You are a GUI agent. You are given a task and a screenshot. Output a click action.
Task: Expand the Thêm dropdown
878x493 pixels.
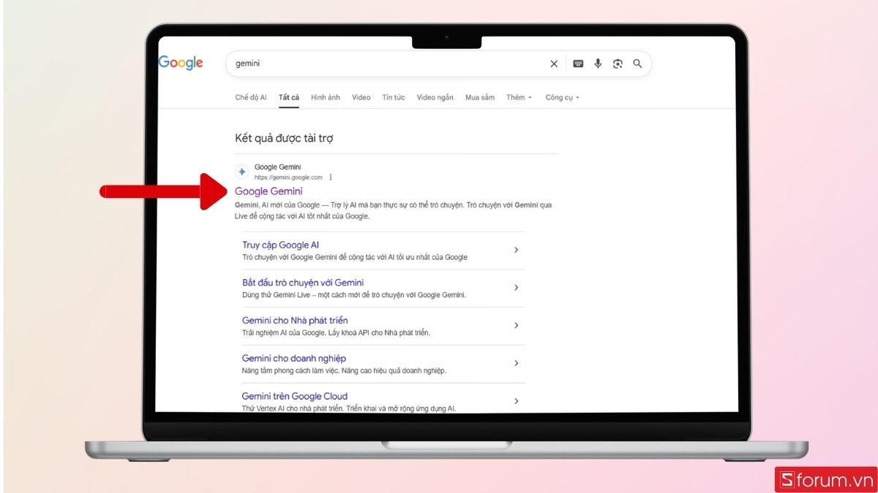point(518,97)
